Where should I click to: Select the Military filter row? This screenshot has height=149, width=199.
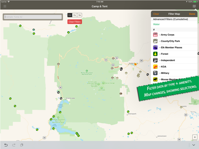(174, 73)
